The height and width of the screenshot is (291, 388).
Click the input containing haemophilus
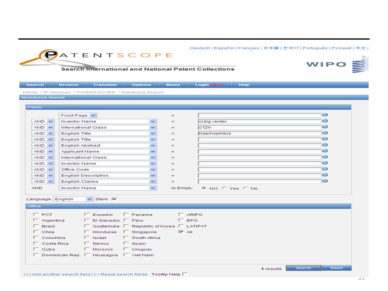[x=259, y=133]
